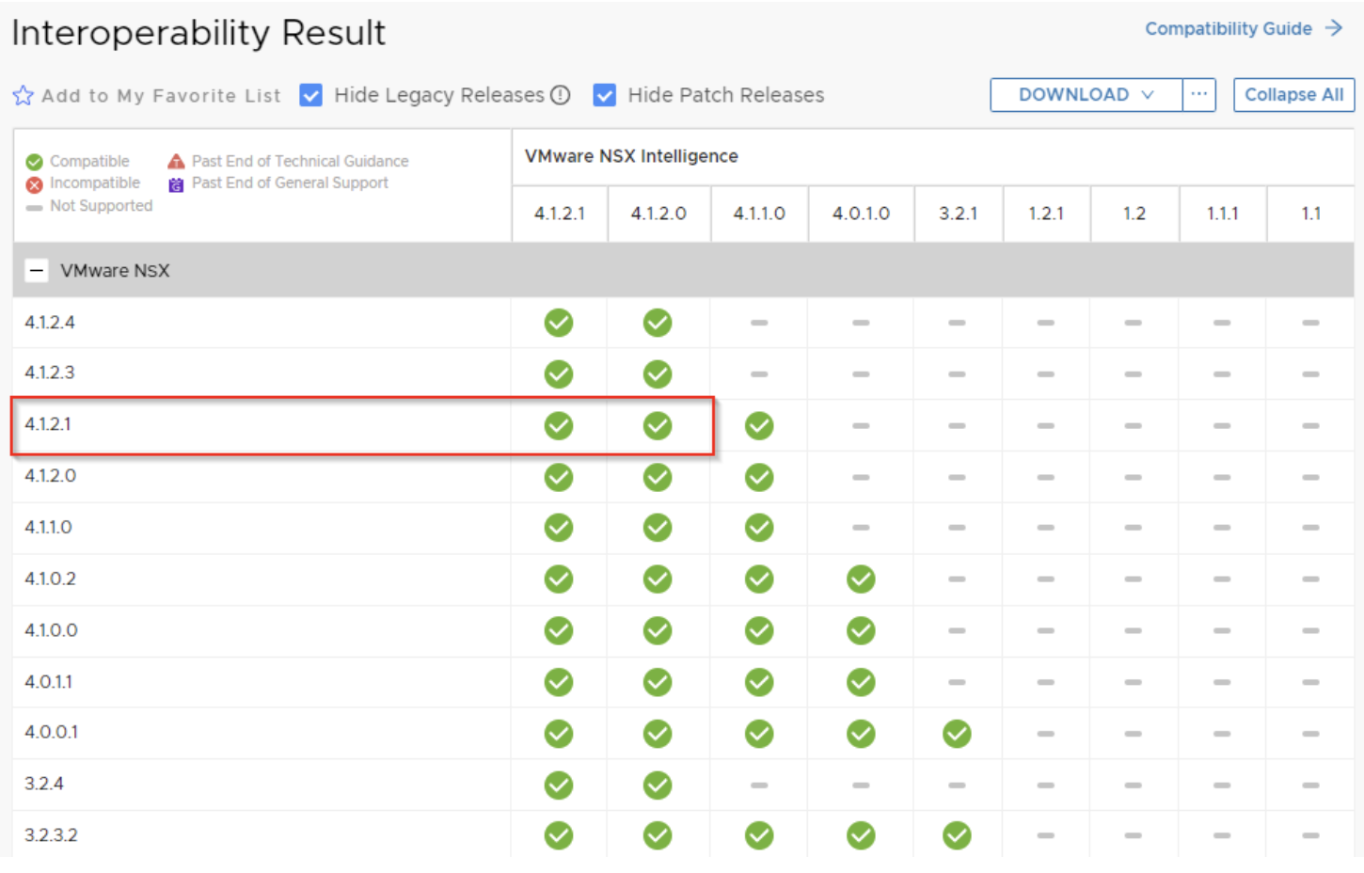The width and height of the screenshot is (1364, 873).
Task: Click the NSX 4.1.2.4 row label
Action: 50,323
